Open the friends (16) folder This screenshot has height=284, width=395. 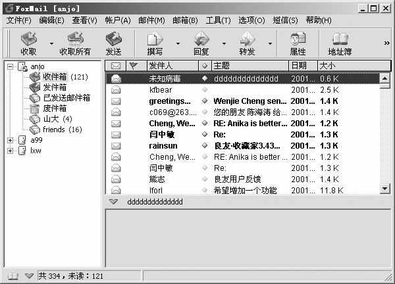(56, 130)
